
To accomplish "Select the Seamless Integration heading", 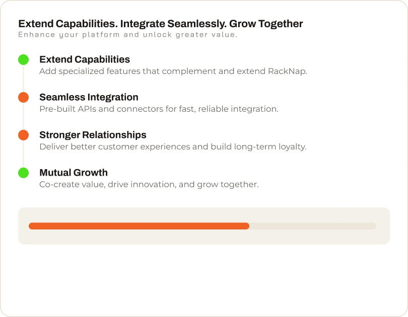I will 89,97.
